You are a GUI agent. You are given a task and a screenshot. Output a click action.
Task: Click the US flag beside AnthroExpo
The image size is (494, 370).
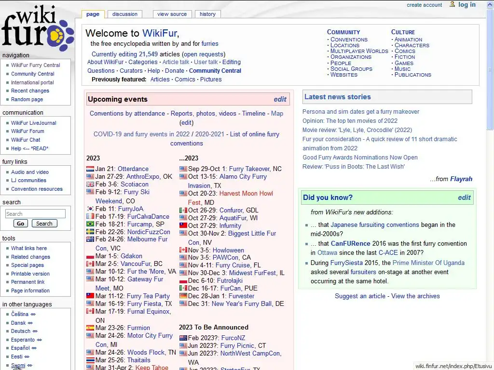[x=90, y=176]
